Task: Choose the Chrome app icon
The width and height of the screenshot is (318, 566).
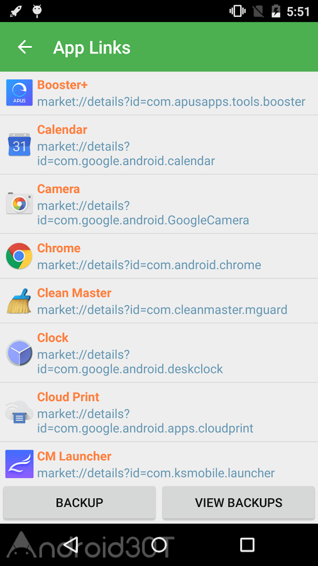Action: click(19, 256)
